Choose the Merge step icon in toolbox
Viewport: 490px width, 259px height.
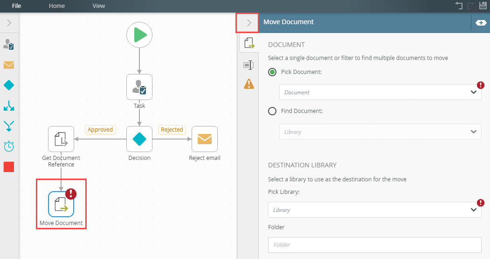(x=9, y=126)
